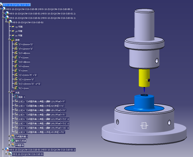Collapse the 关系 relations node

coord(9,92)
